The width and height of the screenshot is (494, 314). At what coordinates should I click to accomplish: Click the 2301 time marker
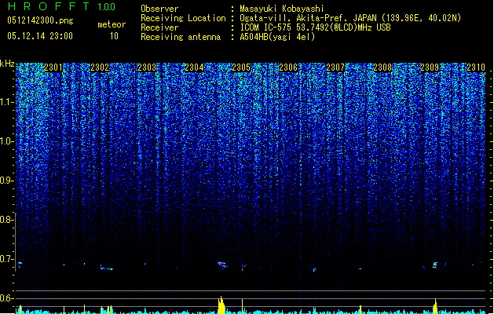tap(53, 68)
